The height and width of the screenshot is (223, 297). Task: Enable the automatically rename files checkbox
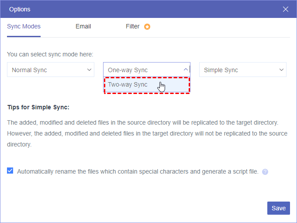[x=10, y=171]
